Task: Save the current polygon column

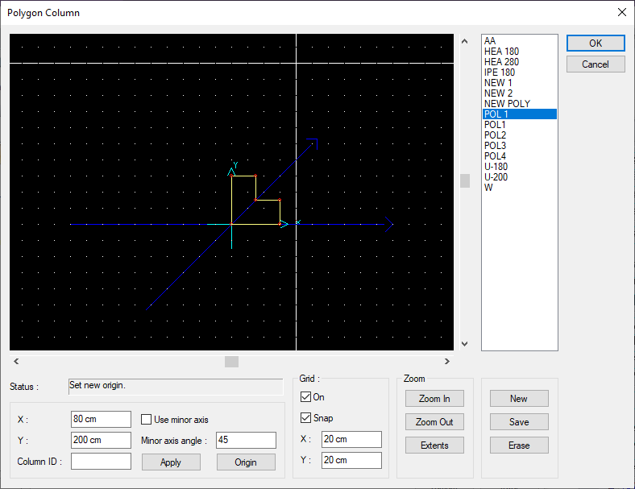Action: coord(519,422)
